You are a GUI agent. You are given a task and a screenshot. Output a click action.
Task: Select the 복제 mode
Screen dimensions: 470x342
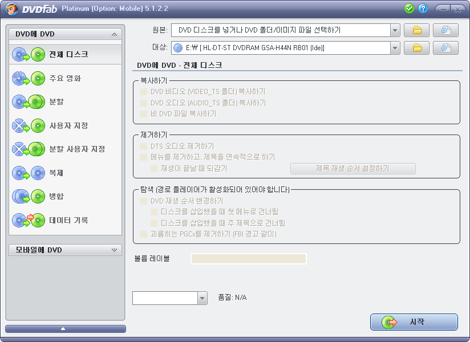coord(66,173)
